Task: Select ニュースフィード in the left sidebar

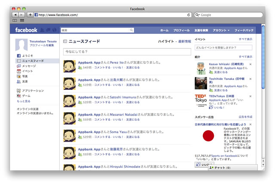Action: click(x=37, y=61)
